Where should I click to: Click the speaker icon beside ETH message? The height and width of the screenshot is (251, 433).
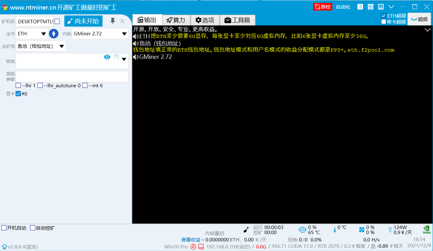pyautogui.click(x=136, y=36)
